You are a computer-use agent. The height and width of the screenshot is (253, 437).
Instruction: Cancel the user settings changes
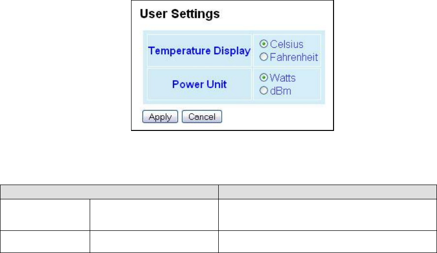click(202, 117)
